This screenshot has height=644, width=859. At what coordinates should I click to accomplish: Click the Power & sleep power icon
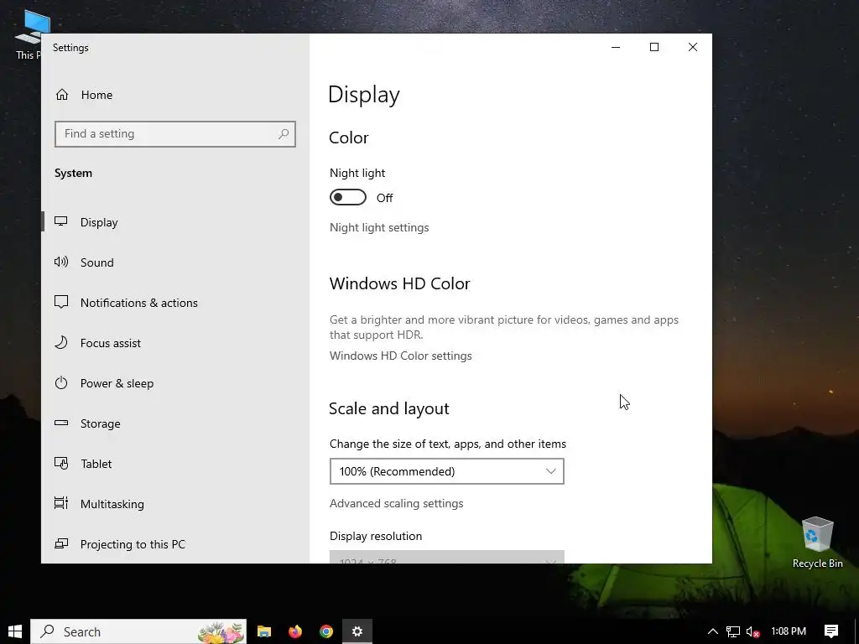60,382
